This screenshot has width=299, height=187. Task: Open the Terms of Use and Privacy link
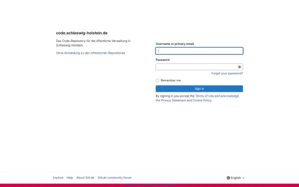pyautogui.click(x=197, y=98)
